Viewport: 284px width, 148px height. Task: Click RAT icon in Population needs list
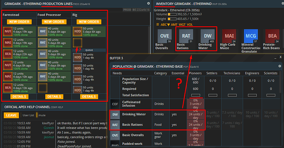(x=115, y=125)
